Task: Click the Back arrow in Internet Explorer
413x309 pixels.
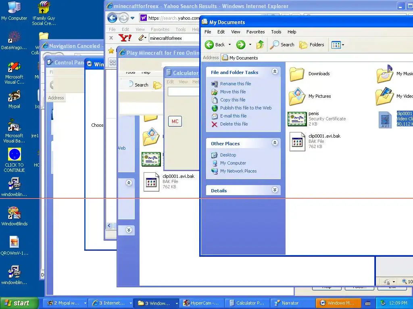Action: 113,18
